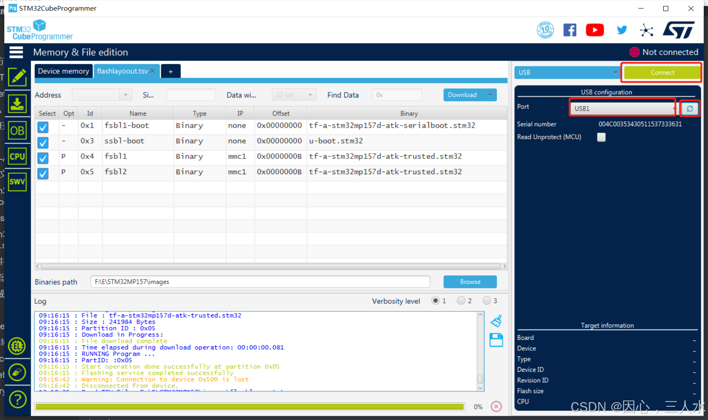Sort by the Select column header
Screen dimensions: 708x420
point(47,113)
